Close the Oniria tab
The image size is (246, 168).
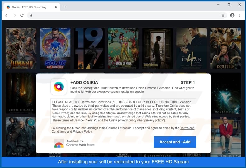coord(56,7)
